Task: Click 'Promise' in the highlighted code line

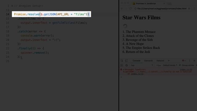Action: [20, 14]
